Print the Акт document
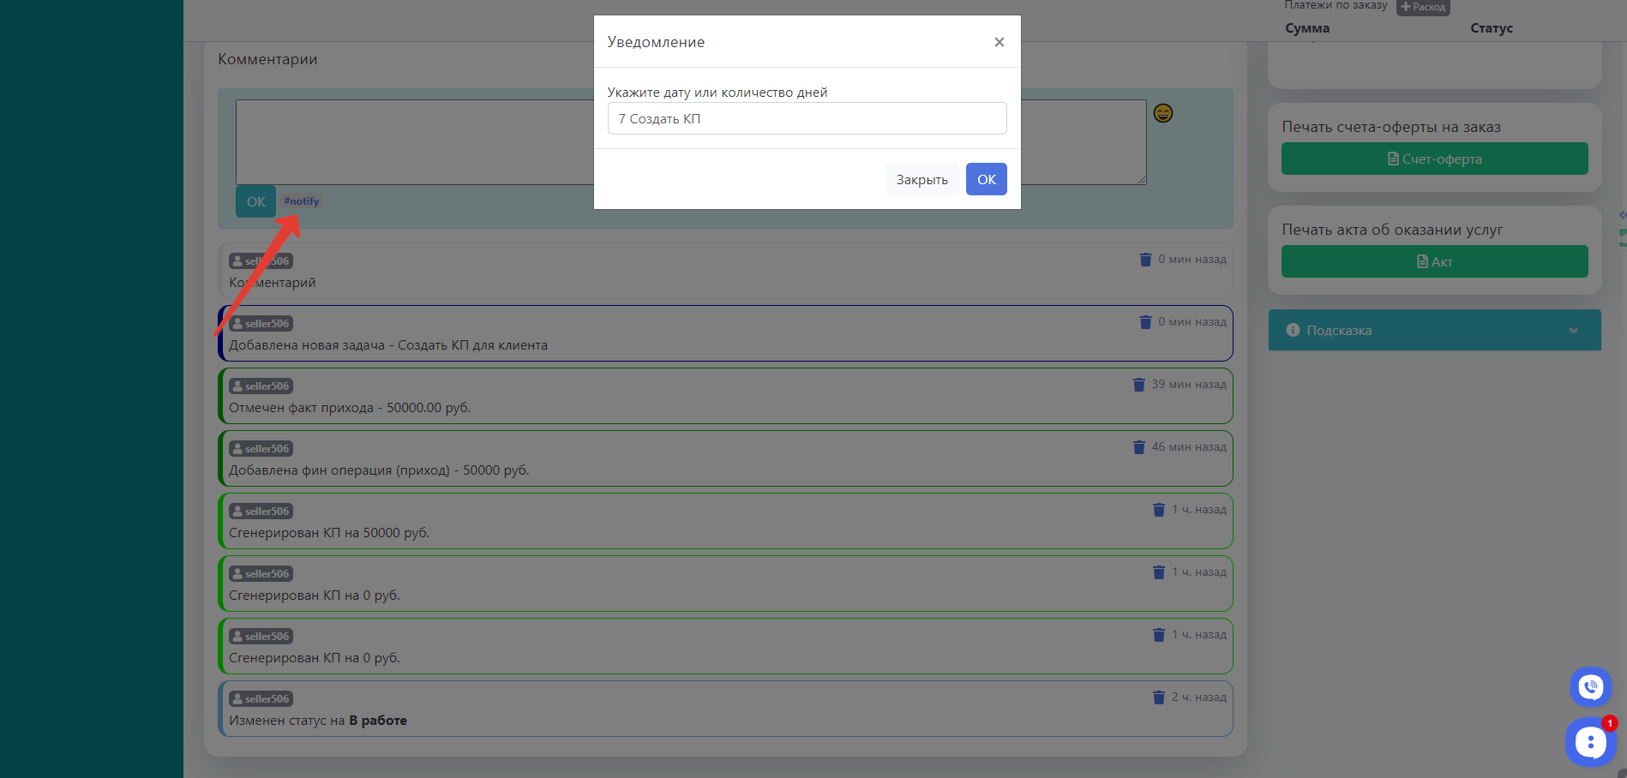Viewport: 1627px width, 778px height. [1434, 261]
